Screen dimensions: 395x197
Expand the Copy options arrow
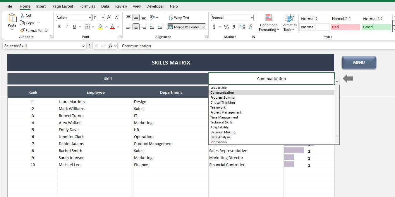click(x=38, y=23)
